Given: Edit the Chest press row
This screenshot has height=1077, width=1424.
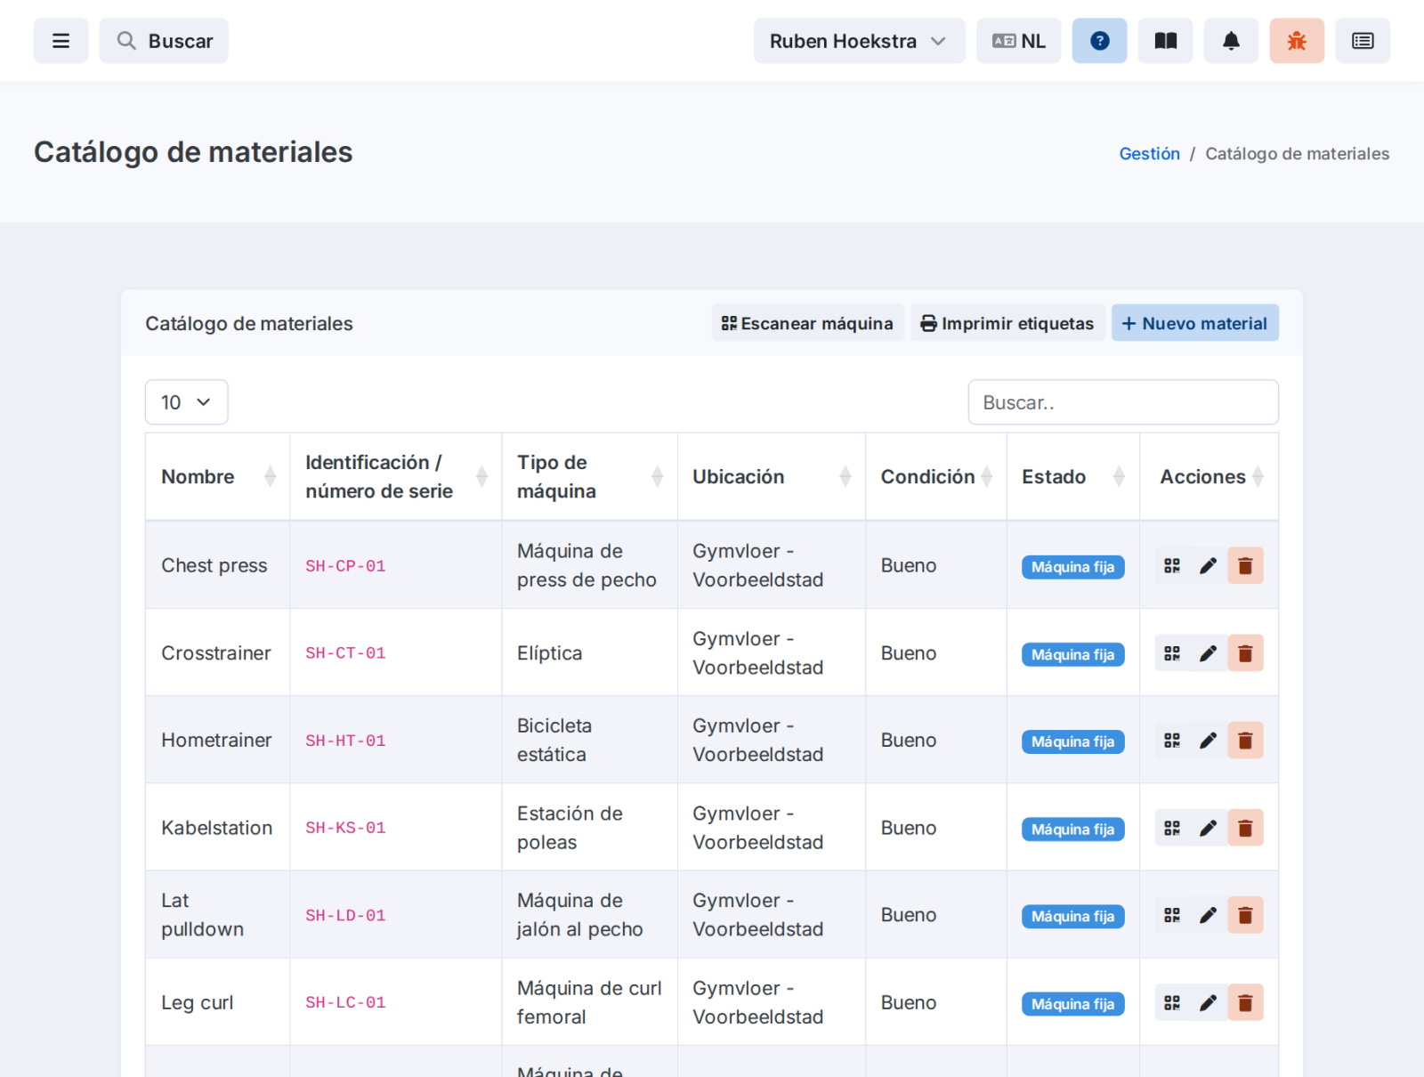Looking at the screenshot, I should 1208,566.
